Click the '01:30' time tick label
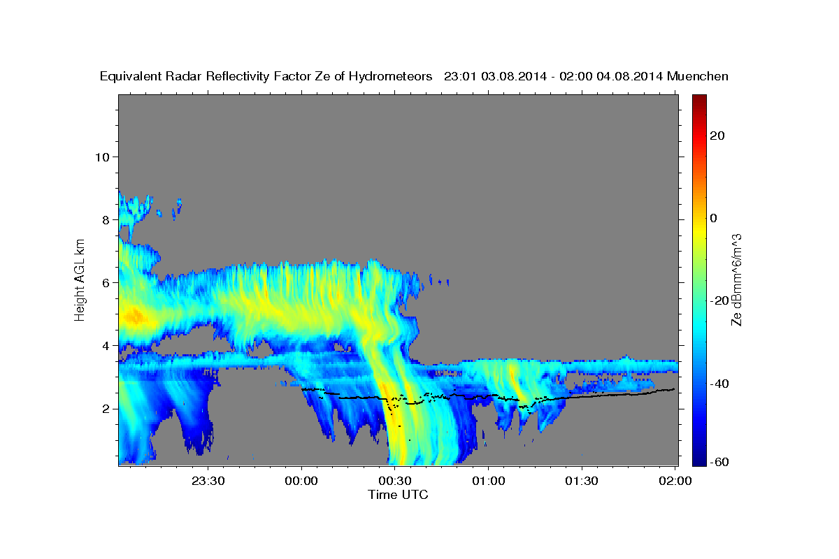 pyautogui.click(x=582, y=481)
